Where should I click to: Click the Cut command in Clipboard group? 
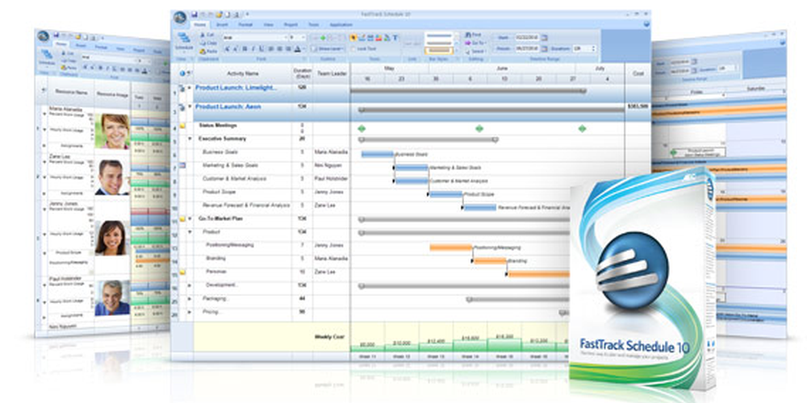tap(208, 35)
